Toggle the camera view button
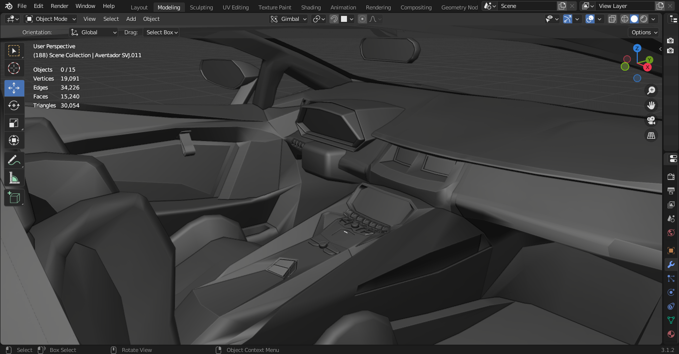This screenshot has width=679, height=354. (651, 120)
